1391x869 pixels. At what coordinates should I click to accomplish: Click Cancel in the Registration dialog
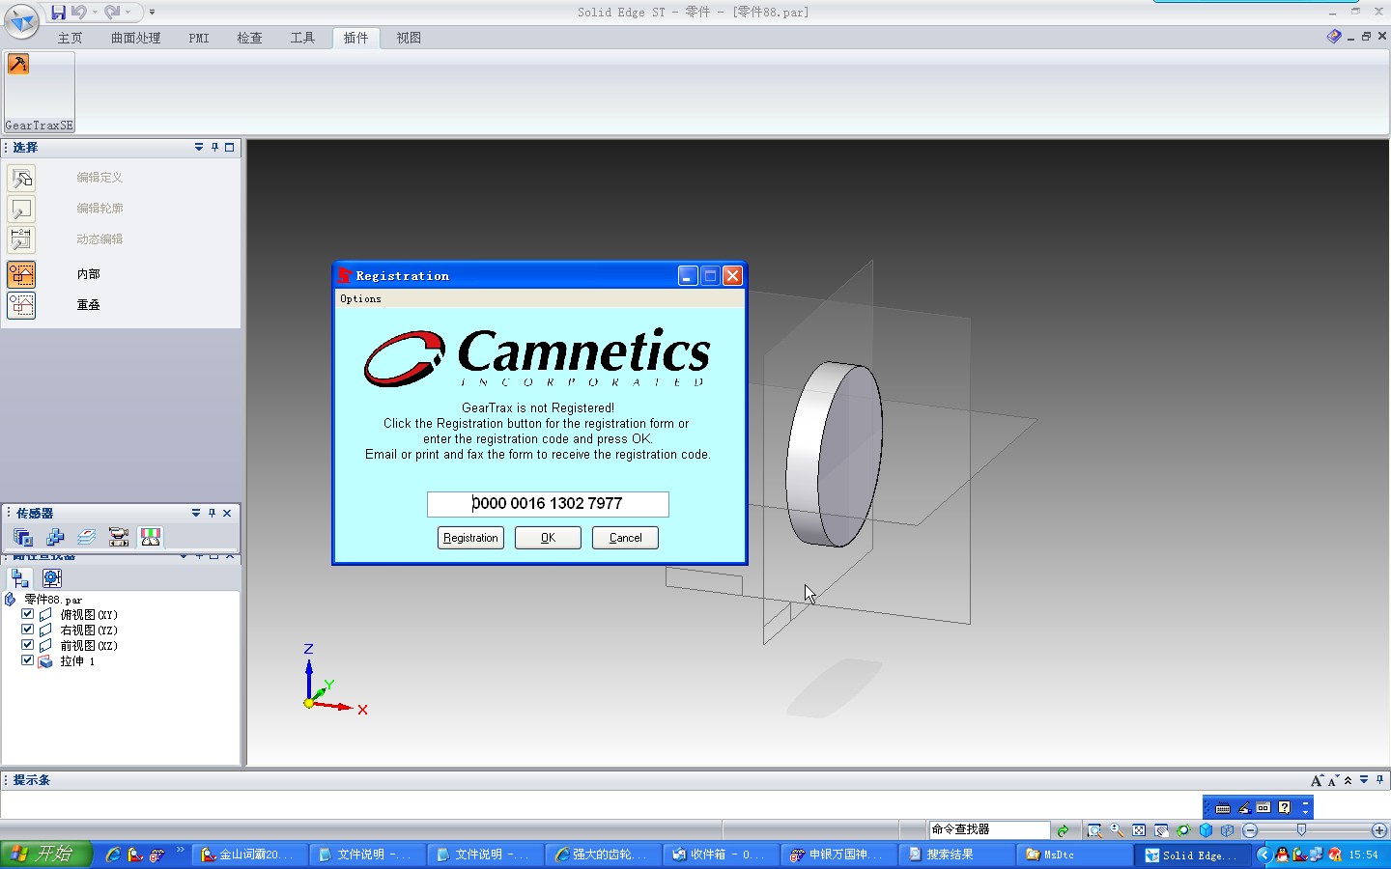(x=625, y=538)
